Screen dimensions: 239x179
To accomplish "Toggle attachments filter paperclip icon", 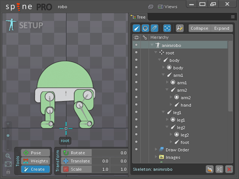I will point(154,28).
